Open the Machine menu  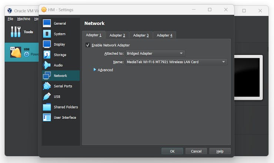click(x=24, y=19)
